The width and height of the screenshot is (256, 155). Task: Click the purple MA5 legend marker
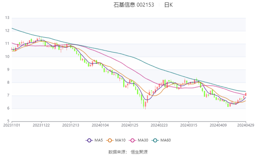[x=89, y=140]
